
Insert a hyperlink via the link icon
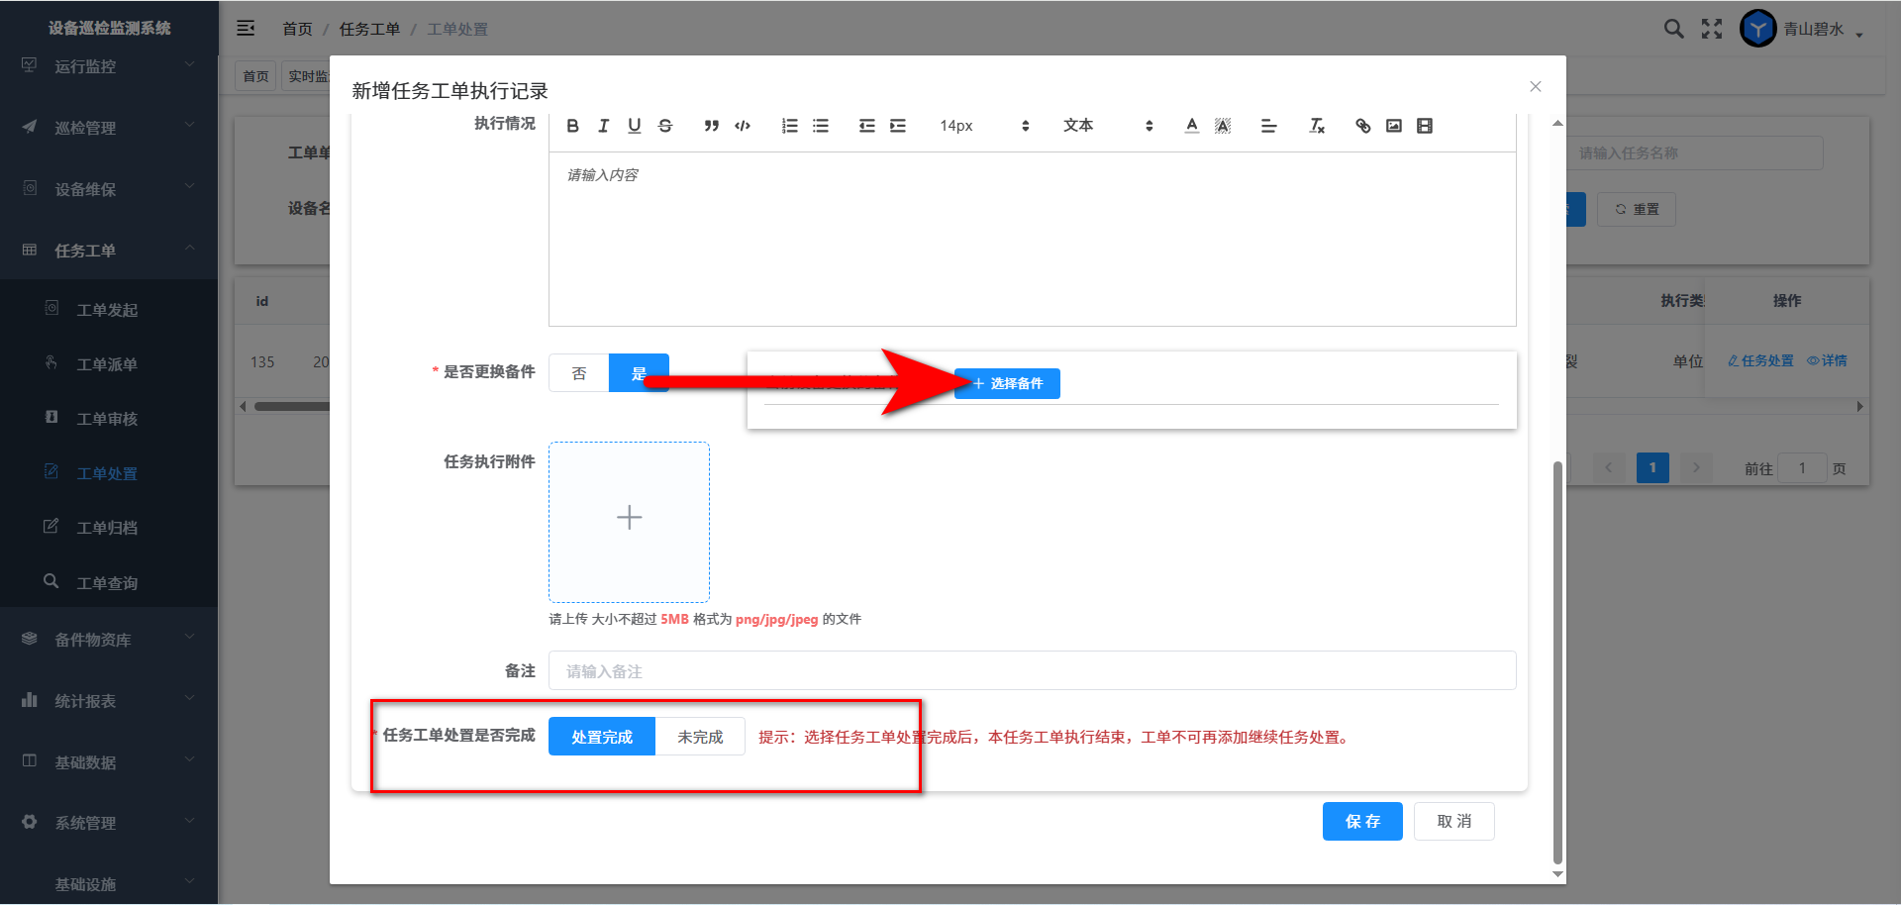1362,126
